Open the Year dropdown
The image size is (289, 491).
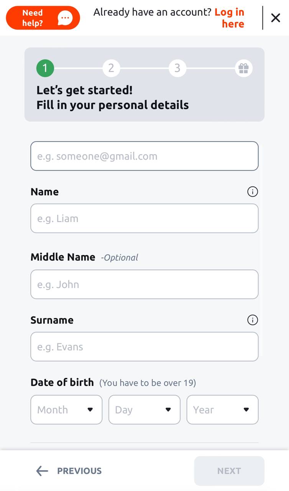(x=223, y=410)
